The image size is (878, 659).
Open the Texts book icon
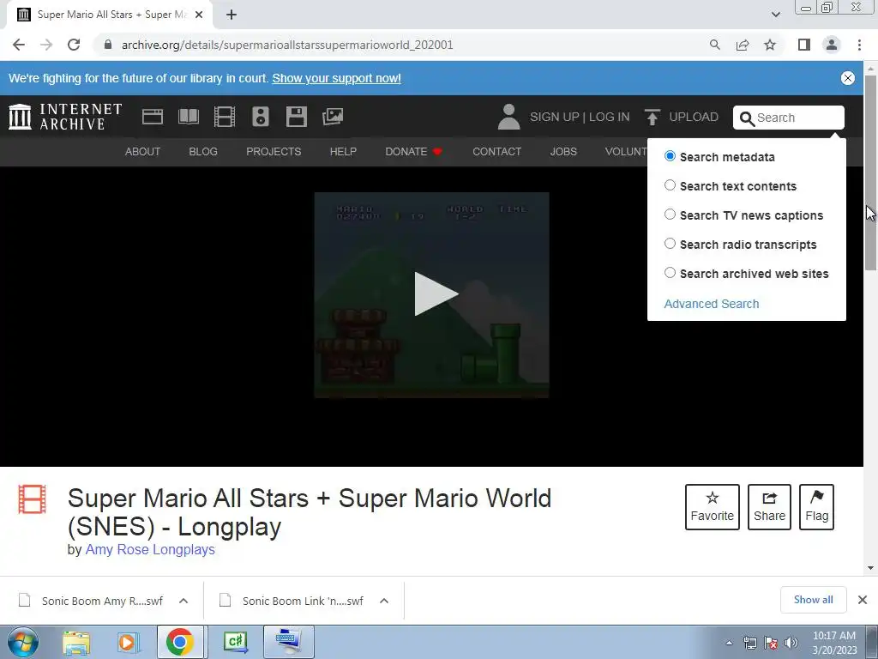pos(188,117)
